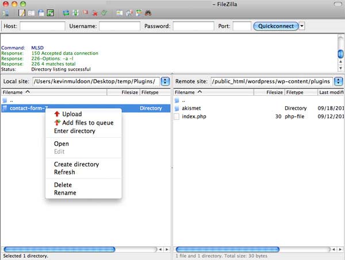Toggle directory comparison toolbar icon
The width and height of the screenshot is (345, 260).
pos(129,13)
